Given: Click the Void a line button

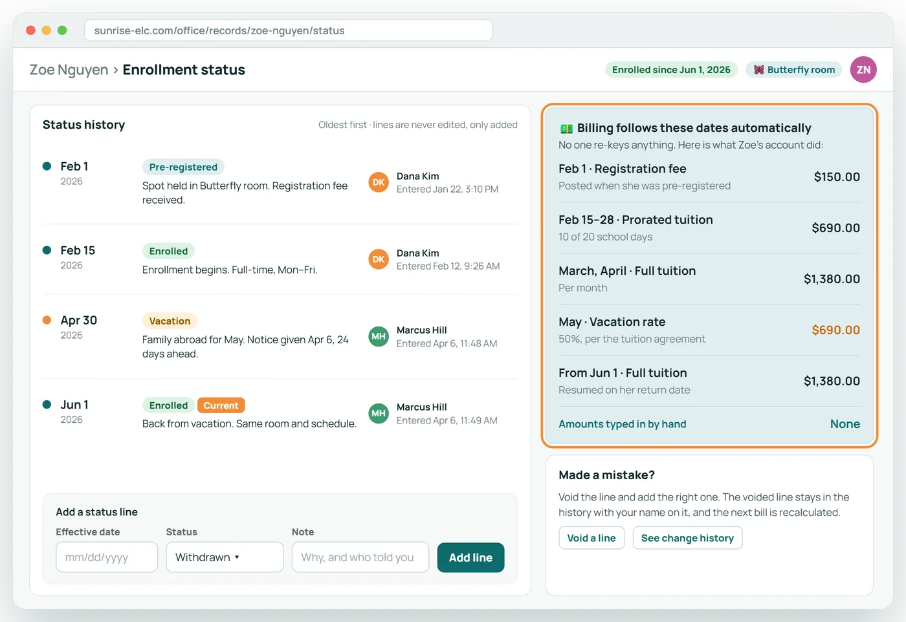Looking at the screenshot, I should point(591,538).
